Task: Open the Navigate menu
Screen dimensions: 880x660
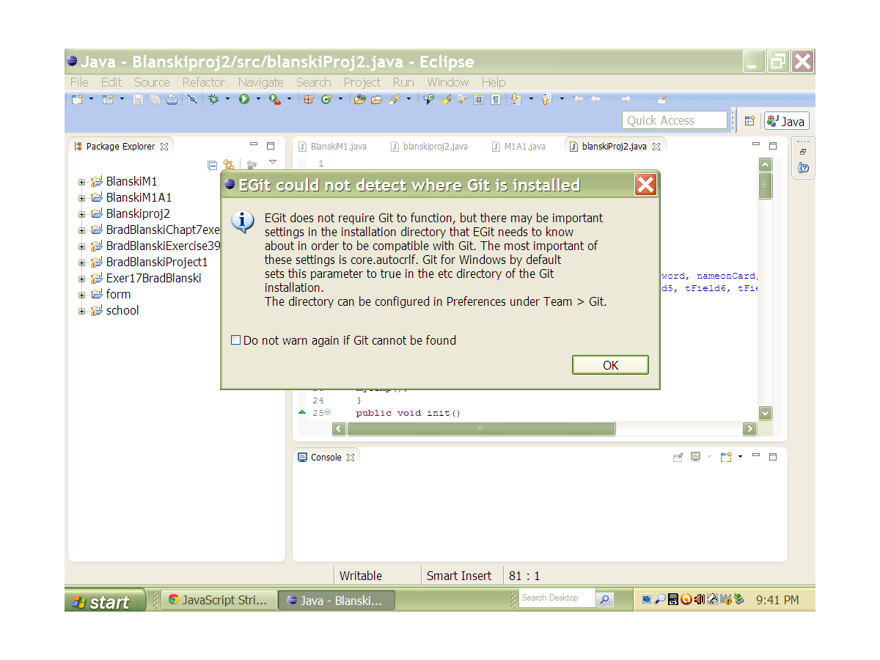Action: tap(260, 82)
